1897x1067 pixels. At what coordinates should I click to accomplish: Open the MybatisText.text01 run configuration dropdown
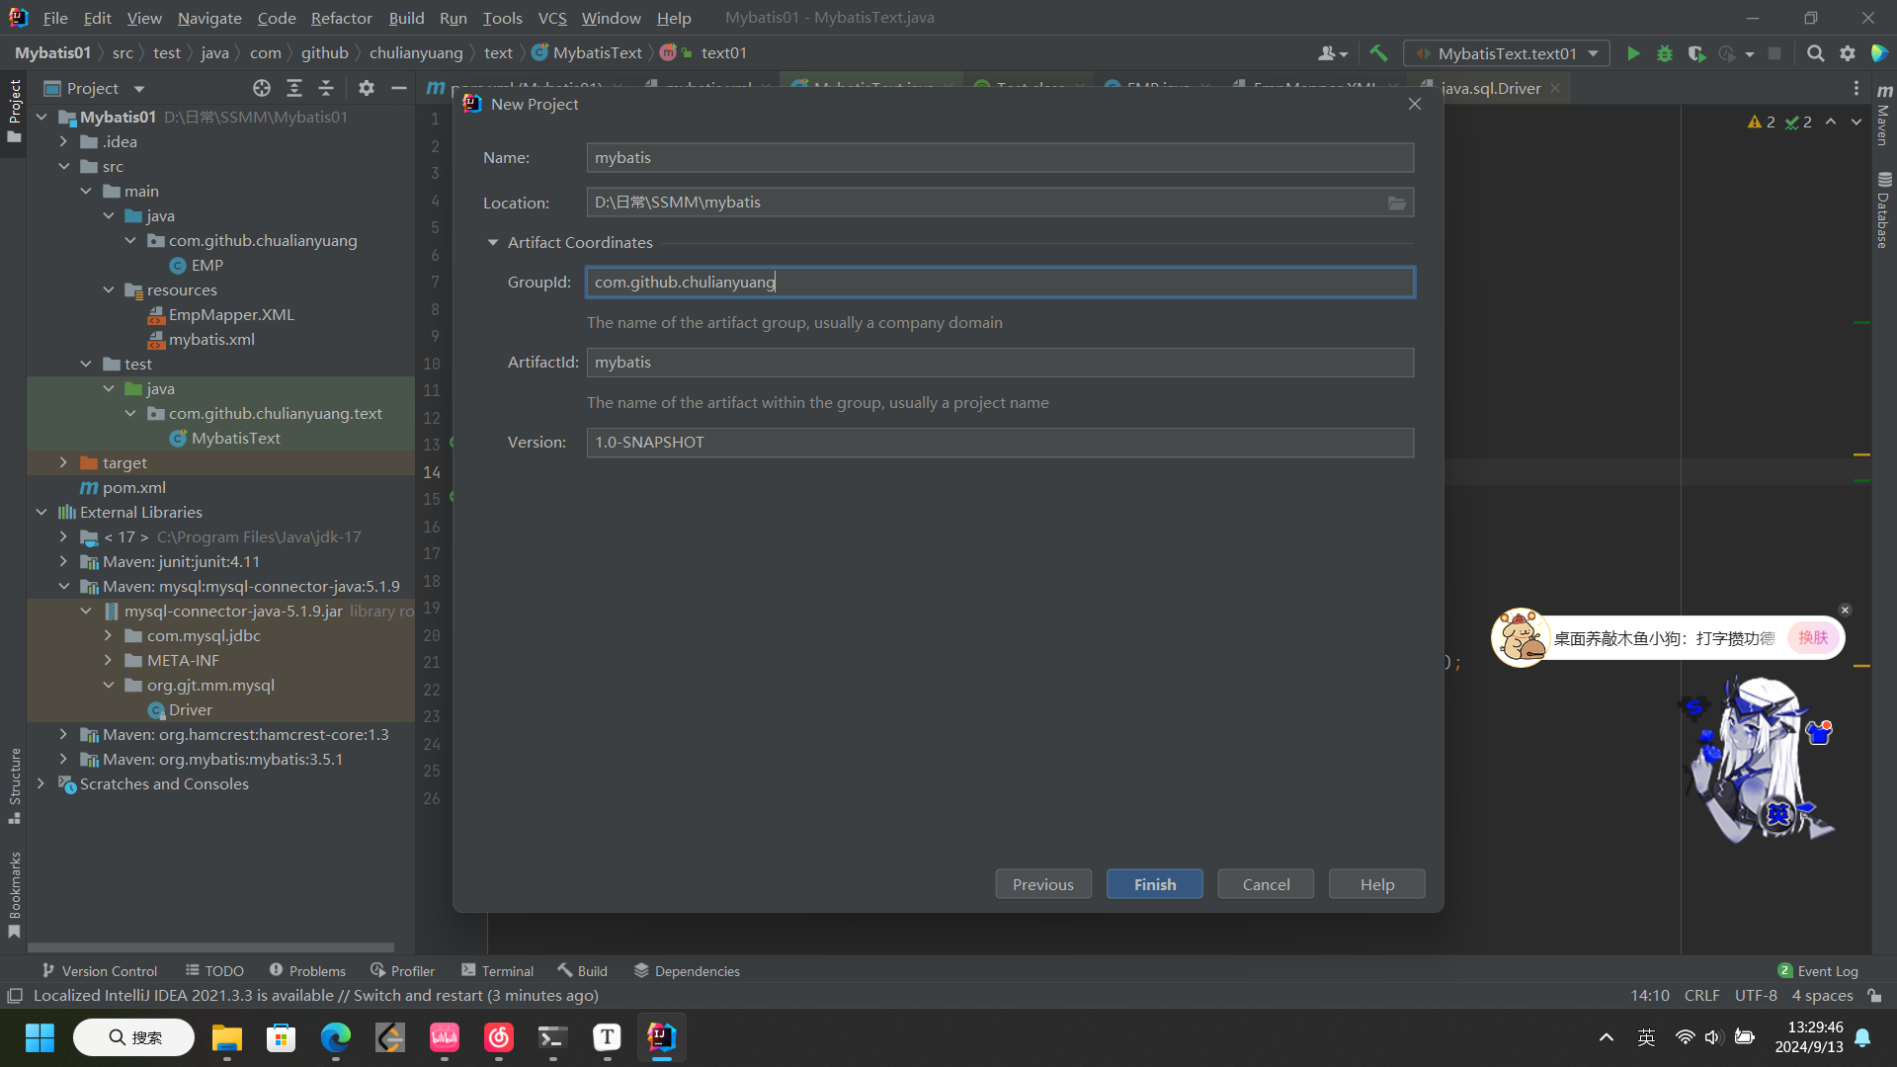[x=1506, y=53]
